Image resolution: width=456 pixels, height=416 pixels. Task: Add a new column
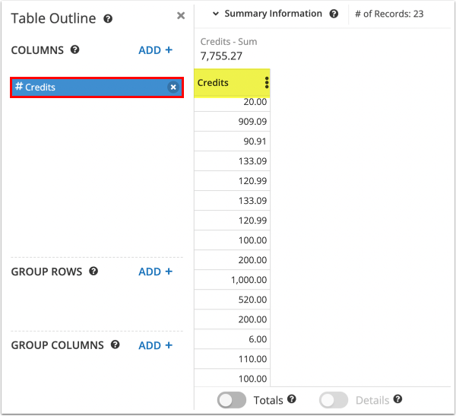pyautogui.click(x=155, y=50)
